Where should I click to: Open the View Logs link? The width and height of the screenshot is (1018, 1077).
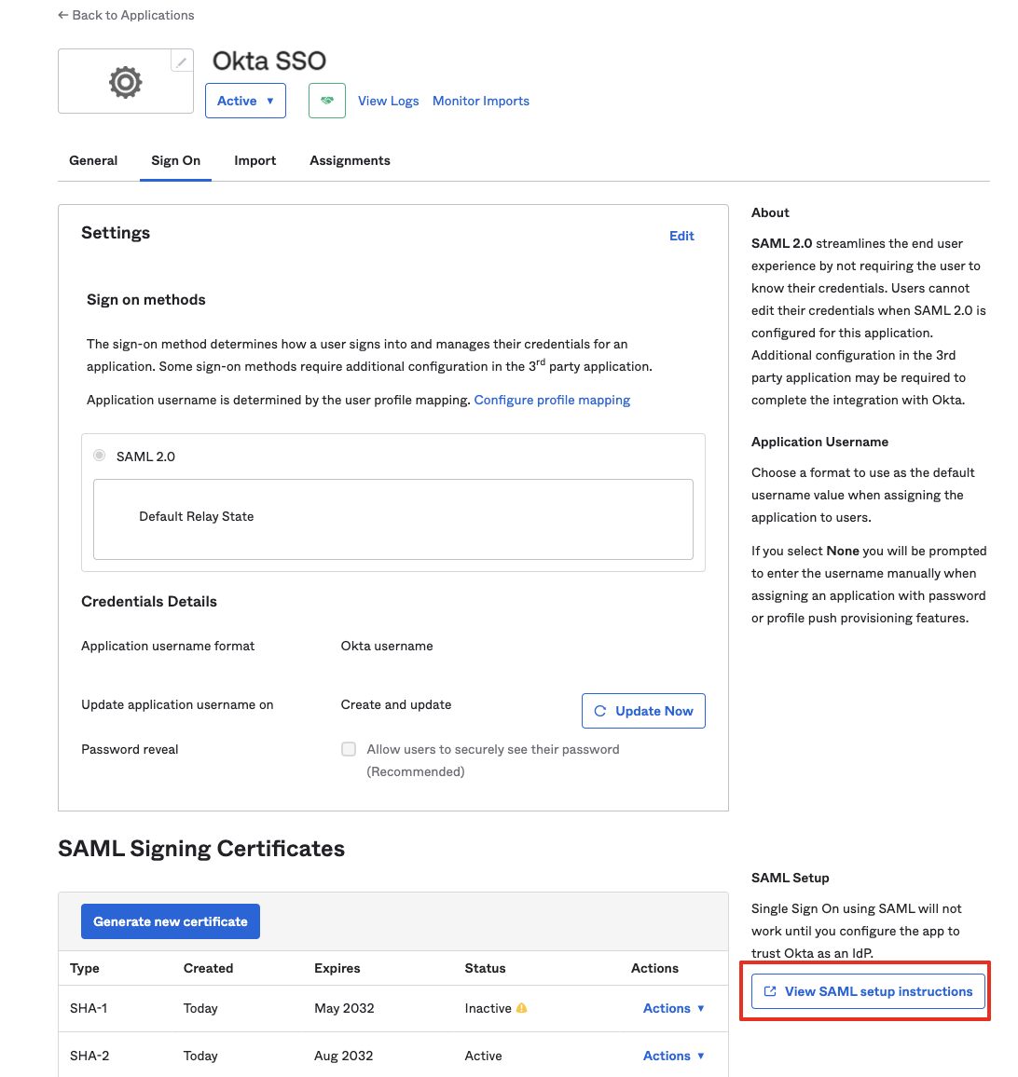tap(388, 101)
